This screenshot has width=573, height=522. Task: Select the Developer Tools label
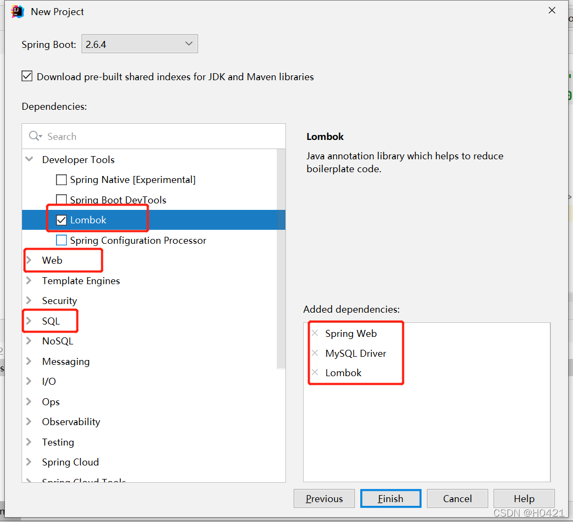coord(78,160)
